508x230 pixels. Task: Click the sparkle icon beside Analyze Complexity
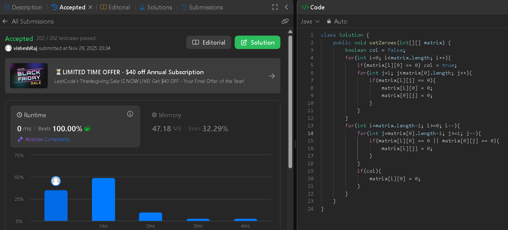coord(20,139)
